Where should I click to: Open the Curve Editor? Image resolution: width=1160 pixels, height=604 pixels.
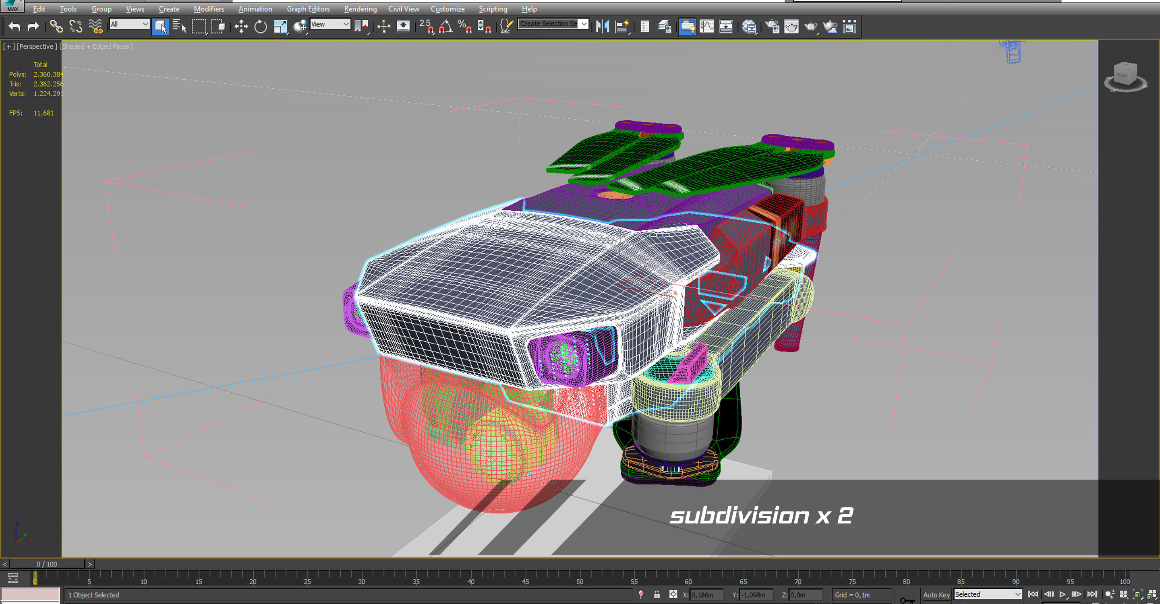point(706,27)
